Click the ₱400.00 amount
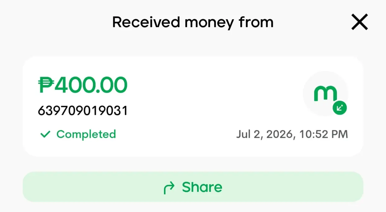 (83, 85)
